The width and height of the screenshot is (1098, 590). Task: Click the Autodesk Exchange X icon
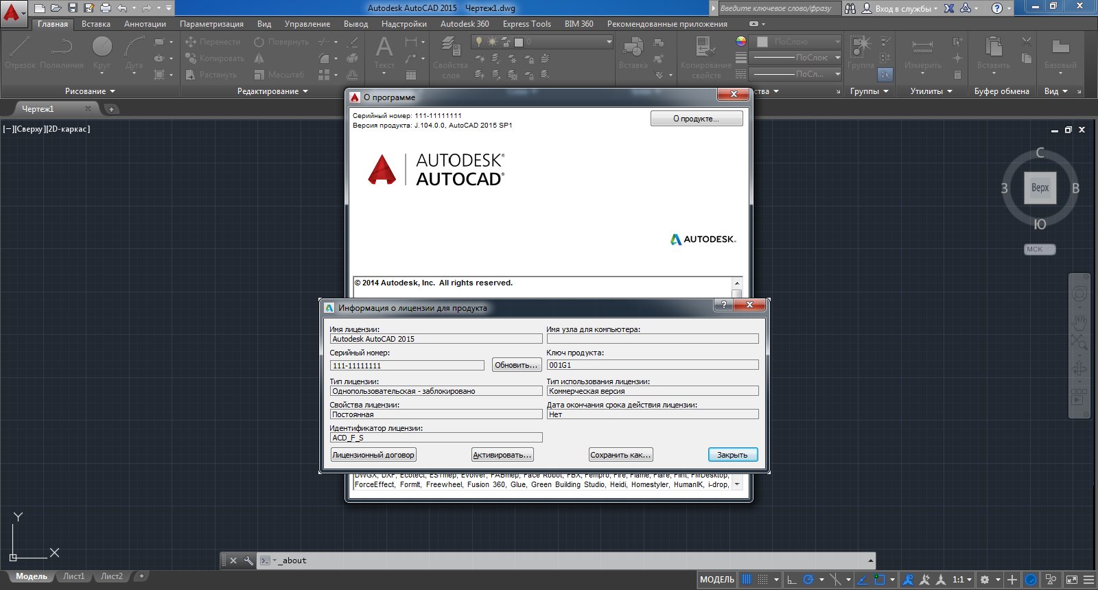coord(949,8)
